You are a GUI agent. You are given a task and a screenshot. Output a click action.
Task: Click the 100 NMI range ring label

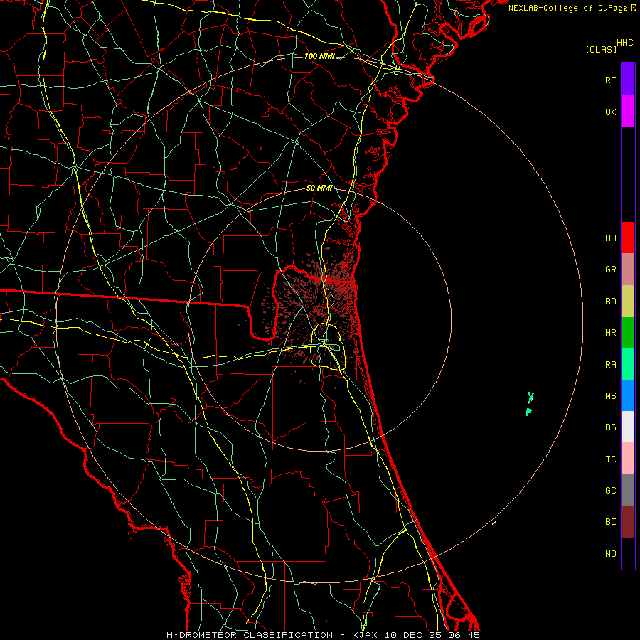point(319,56)
